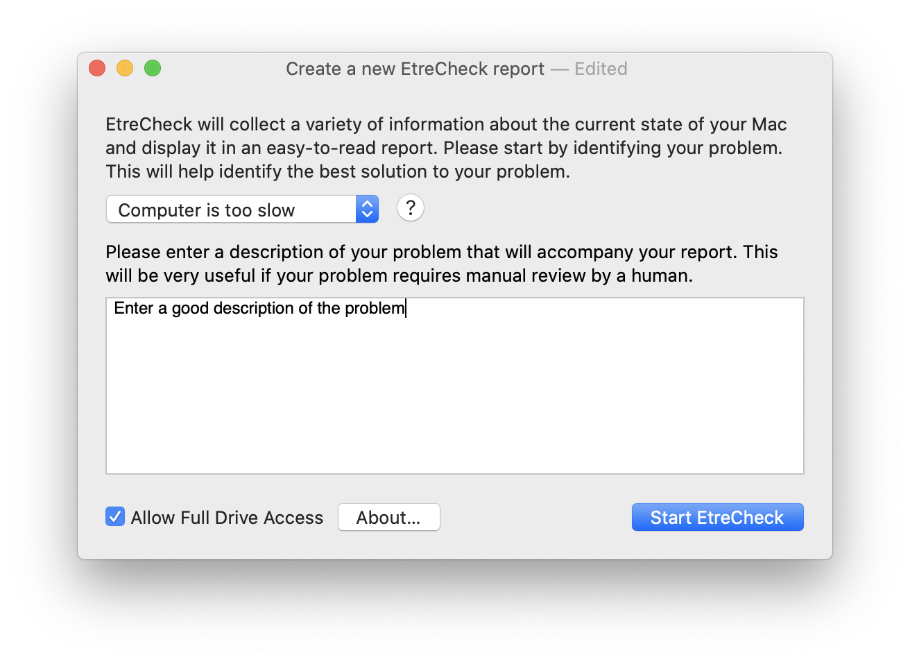Viewport: 910px width, 662px height.
Task: Click the 'Computer is too slow' label
Action: click(x=207, y=210)
